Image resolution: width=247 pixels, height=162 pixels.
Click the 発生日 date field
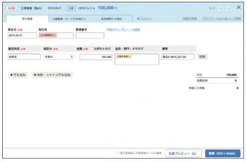click(22, 35)
